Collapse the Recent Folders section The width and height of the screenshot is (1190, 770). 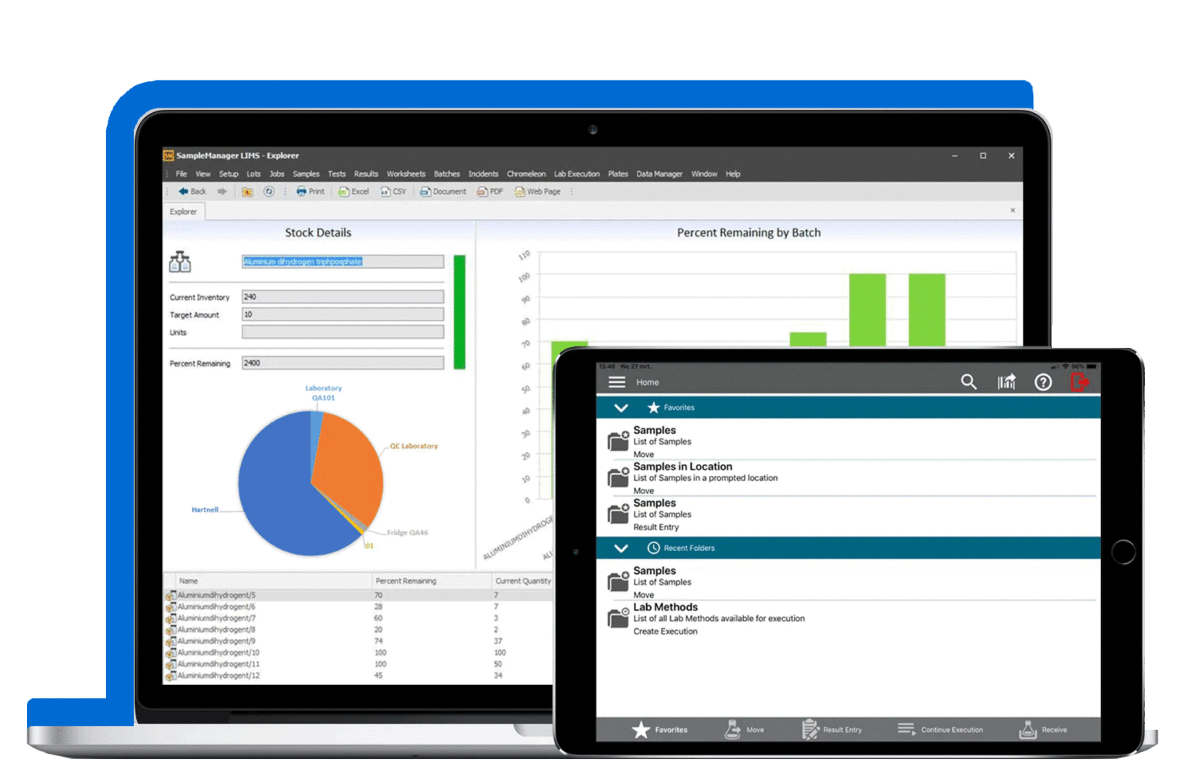pos(620,548)
